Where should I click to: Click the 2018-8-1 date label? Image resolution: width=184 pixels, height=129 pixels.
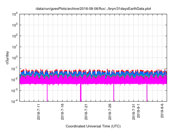[x=138, y=111]
